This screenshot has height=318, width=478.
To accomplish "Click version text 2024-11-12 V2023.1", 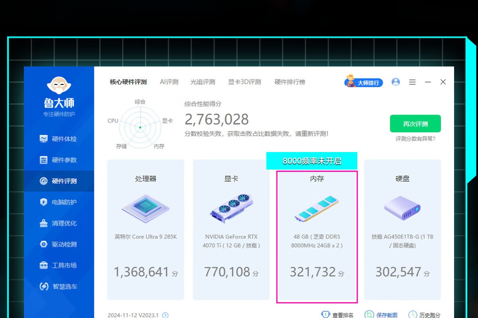I will [x=133, y=315].
